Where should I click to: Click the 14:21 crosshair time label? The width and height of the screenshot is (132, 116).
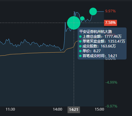[74, 110]
